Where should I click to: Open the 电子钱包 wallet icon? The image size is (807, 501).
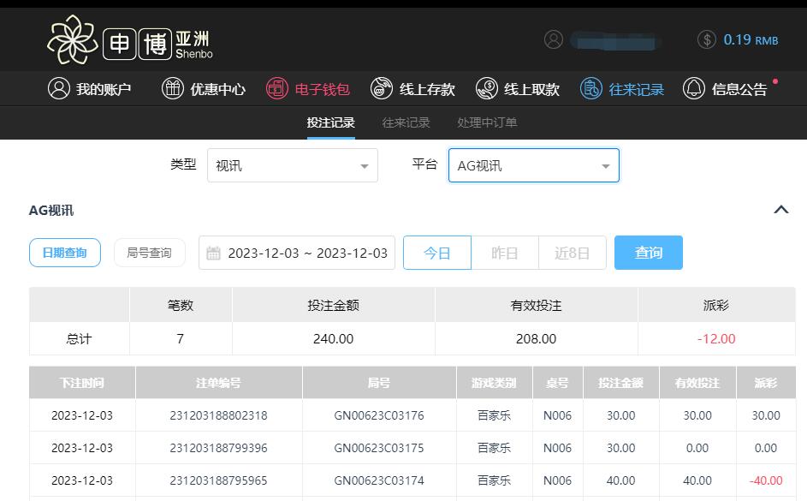tap(277, 88)
